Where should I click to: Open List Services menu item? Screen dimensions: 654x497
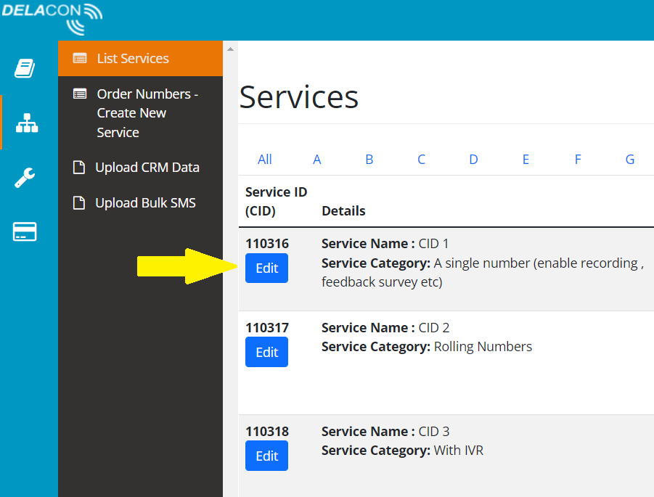pos(140,58)
